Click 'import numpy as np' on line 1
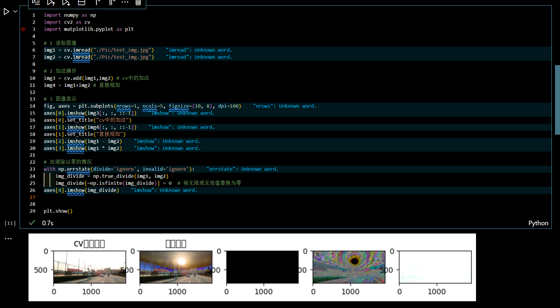560x308 pixels. point(70,15)
